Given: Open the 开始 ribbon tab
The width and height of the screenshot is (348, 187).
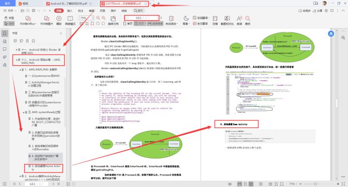Looking at the screenshot, I should [59, 11].
